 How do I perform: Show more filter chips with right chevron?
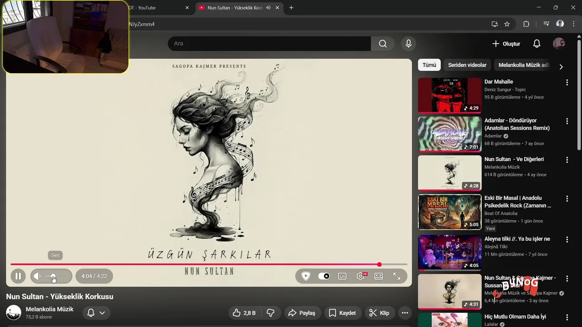click(x=561, y=67)
